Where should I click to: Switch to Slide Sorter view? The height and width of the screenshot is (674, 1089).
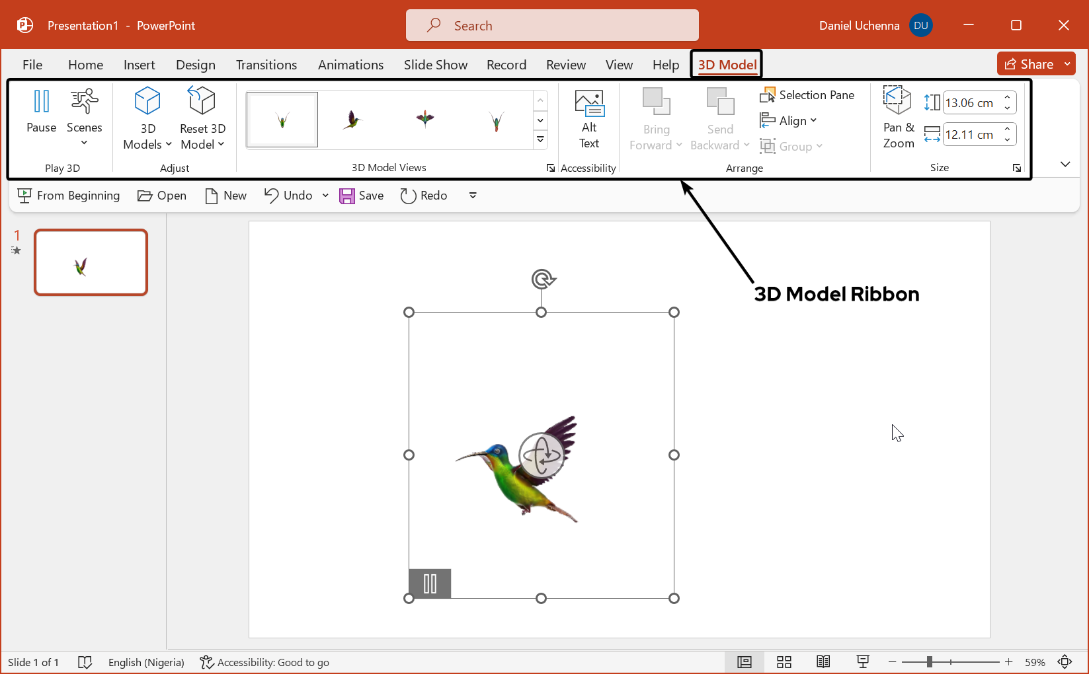[x=784, y=661]
